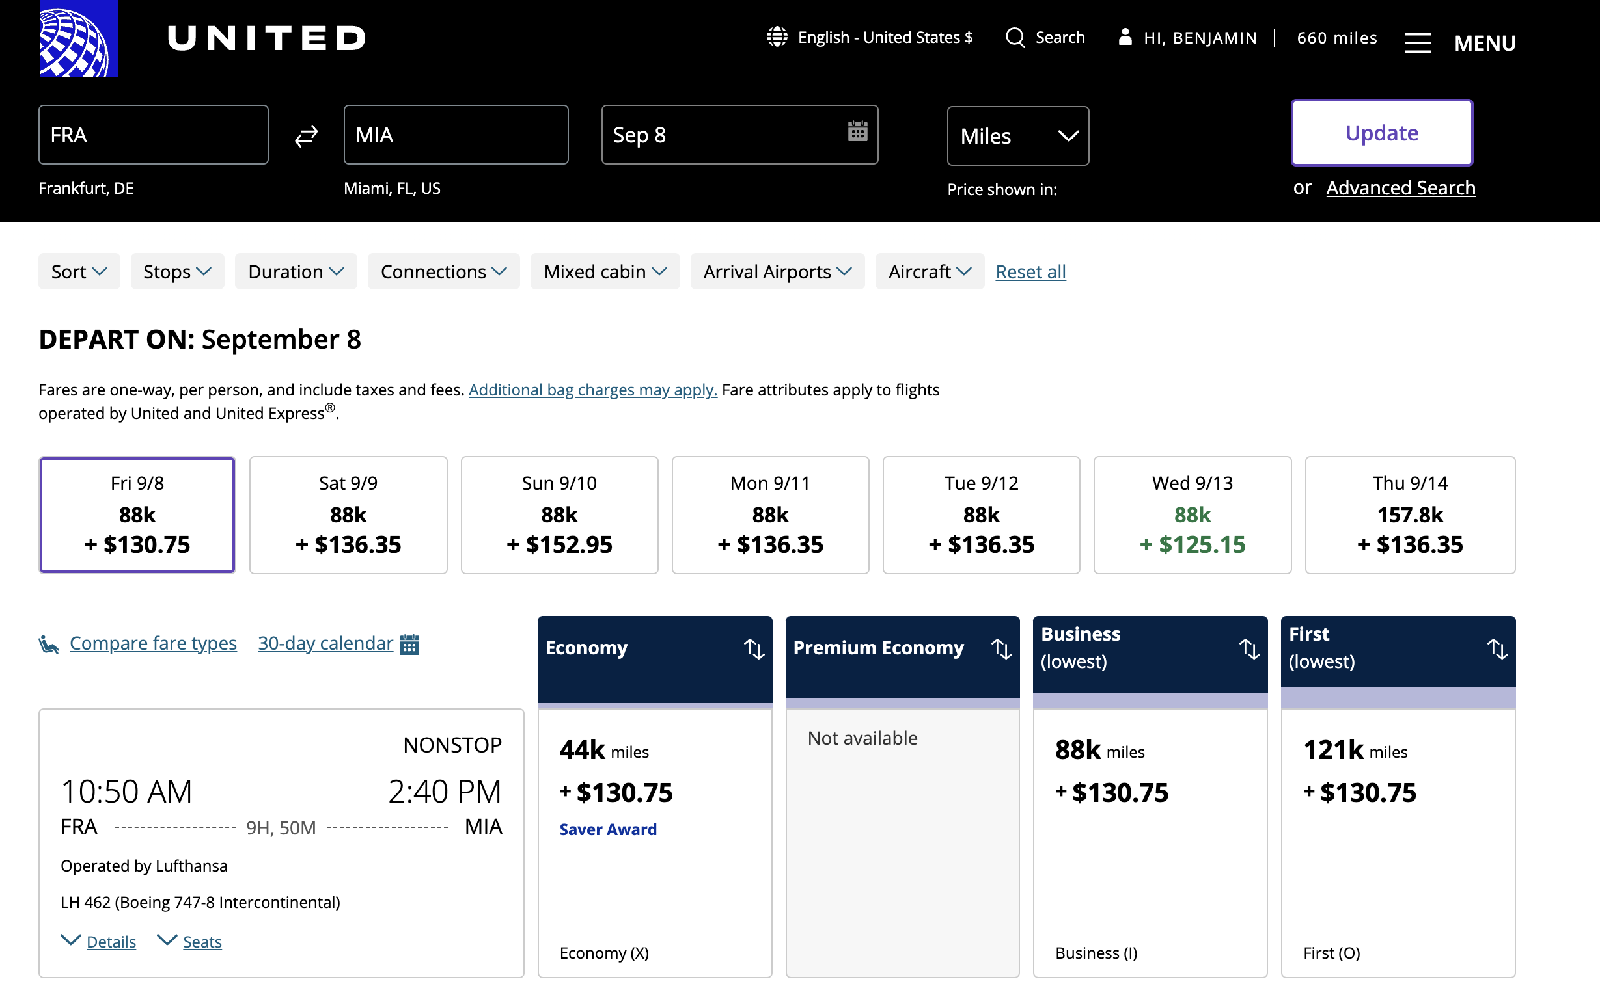Click the globe language icon
The width and height of the screenshot is (1600, 986).
[x=777, y=37]
